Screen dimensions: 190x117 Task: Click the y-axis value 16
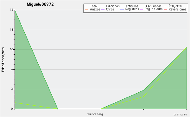tap(11, 10)
